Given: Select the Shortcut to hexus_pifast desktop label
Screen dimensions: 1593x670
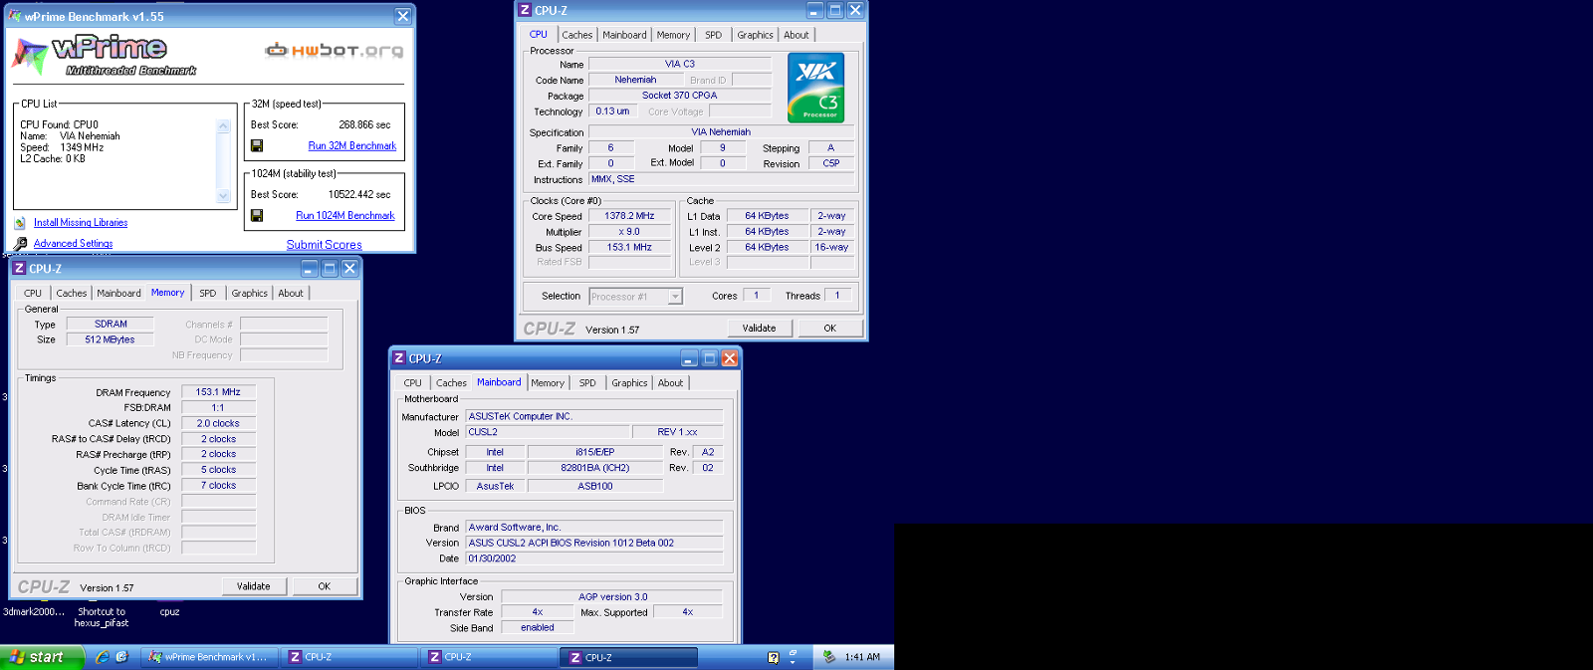Looking at the screenshot, I should tap(102, 617).
